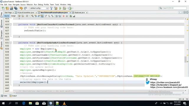This screenshot has height=106, width=189.
Task: Click the Debug Project icon
Action: (64, 8)
